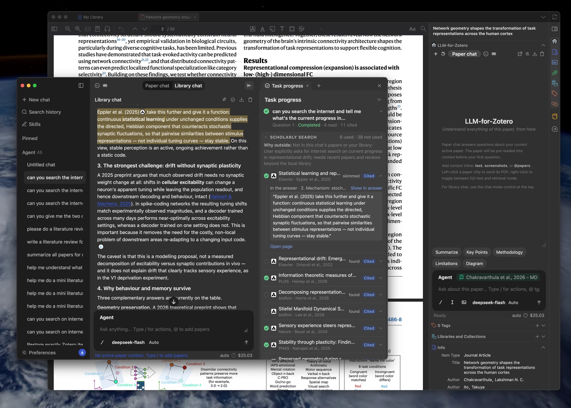This screenshot has width=571, height=408.
Task: Switch to the Paper chat tab in the floating window
Action: coord(157,86)
